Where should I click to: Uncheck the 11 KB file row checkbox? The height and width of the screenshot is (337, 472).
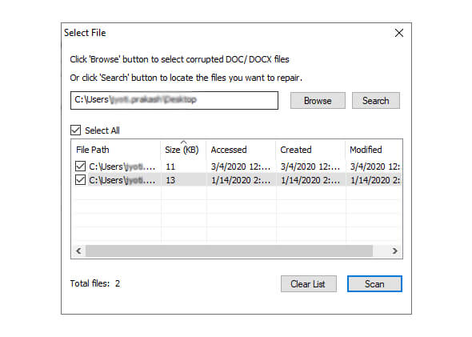(80, 166)
